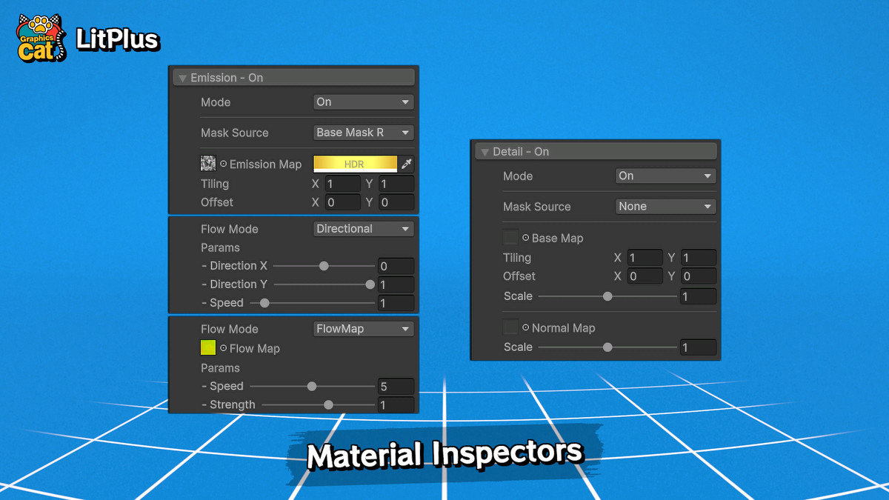Open the Flow Mode dropdown set to Directional

point(363,229)
